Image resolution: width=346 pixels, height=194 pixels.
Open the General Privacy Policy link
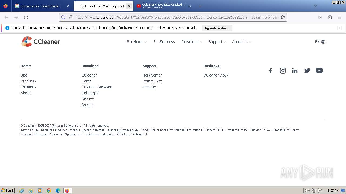[x=123, y=130]
